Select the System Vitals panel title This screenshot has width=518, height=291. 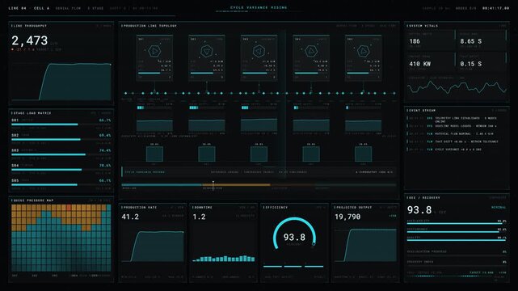(423, 26)
